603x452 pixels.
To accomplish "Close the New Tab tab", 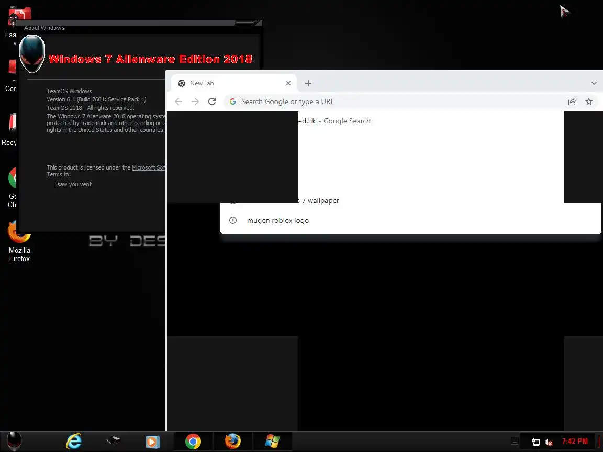I will 288,83.
